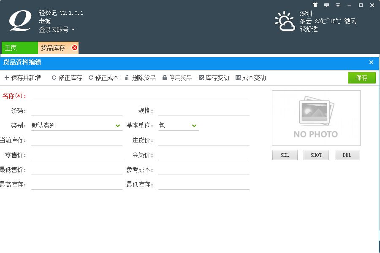
Task: Focus the 条码 input field
Action: (77, 110)
